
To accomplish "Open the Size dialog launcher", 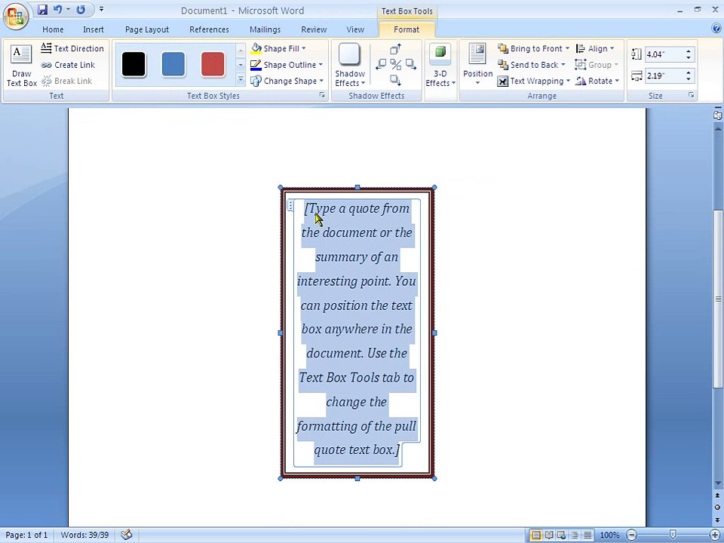I will click(x=692, y=95).
